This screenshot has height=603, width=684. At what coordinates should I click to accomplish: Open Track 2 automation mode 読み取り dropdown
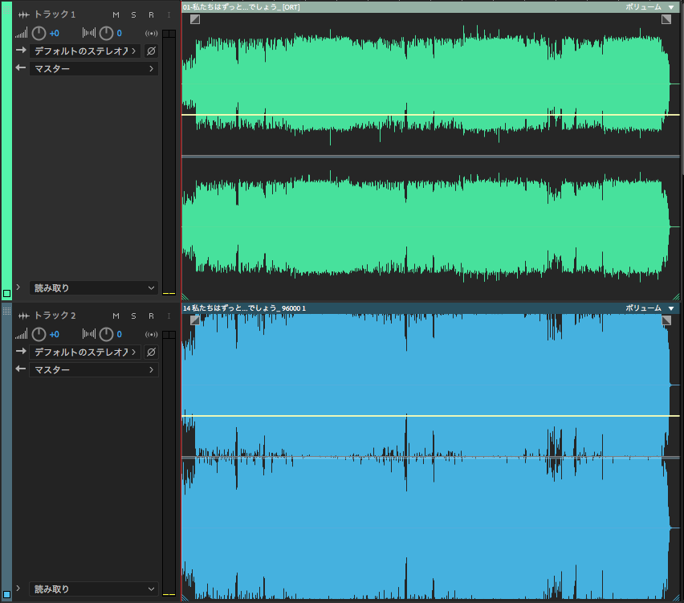click(94, 589)
